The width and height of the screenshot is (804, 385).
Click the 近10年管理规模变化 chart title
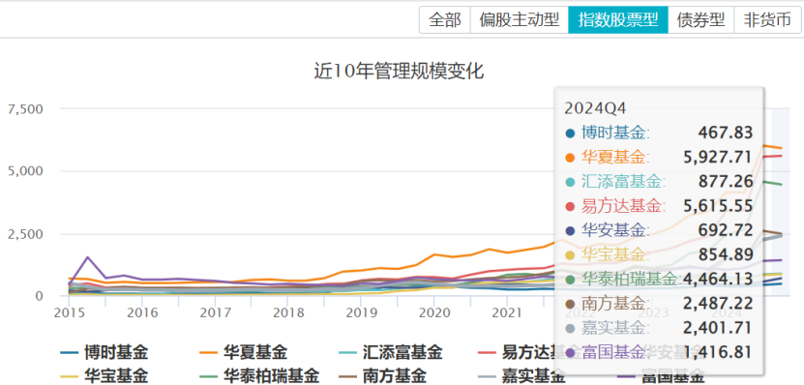[x=399, y=72]
